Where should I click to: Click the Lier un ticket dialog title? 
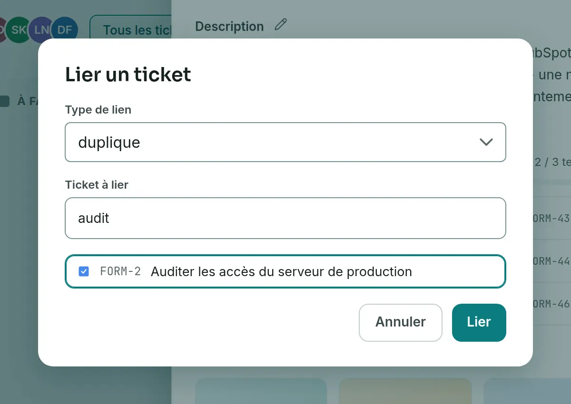(128, 75)
